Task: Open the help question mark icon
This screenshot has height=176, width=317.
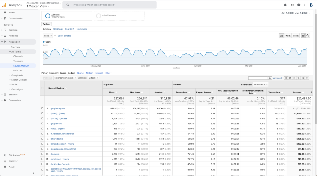Action: [x=299, y=5]
